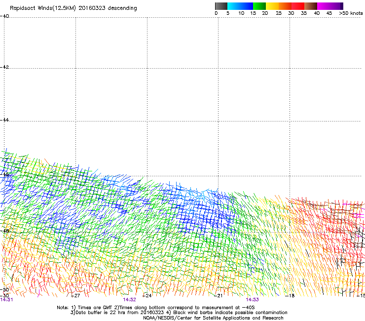
Task: Click the orange 25-30 knots legend segment
Action: click(x=285, y=6)
